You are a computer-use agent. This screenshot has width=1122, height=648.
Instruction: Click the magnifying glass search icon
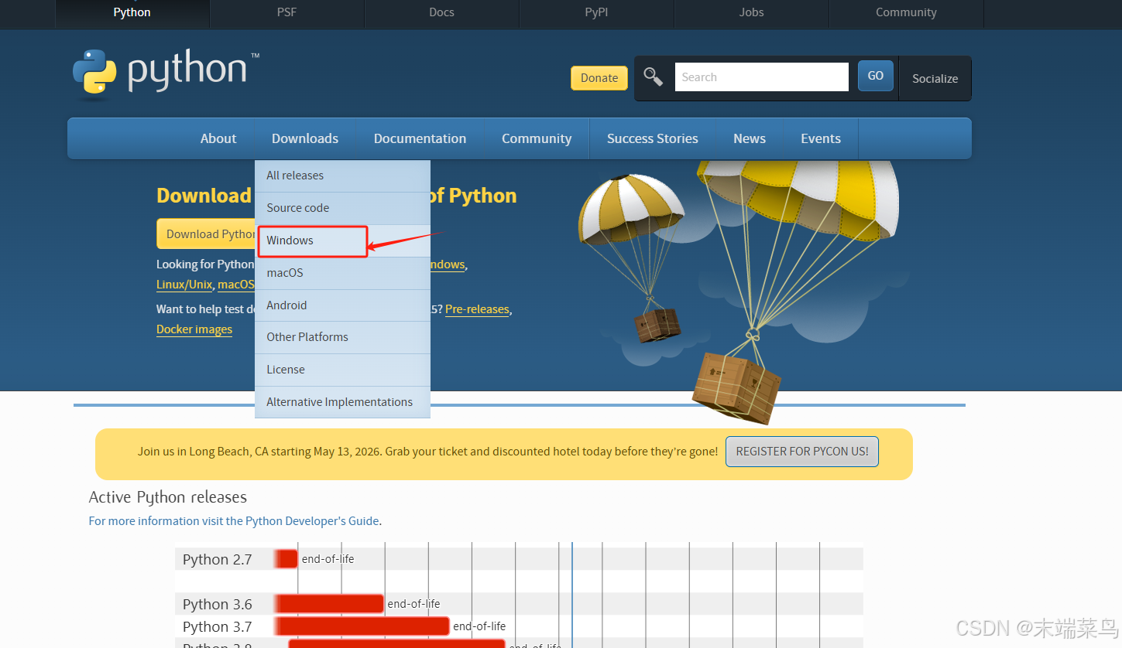pos(654,77)
